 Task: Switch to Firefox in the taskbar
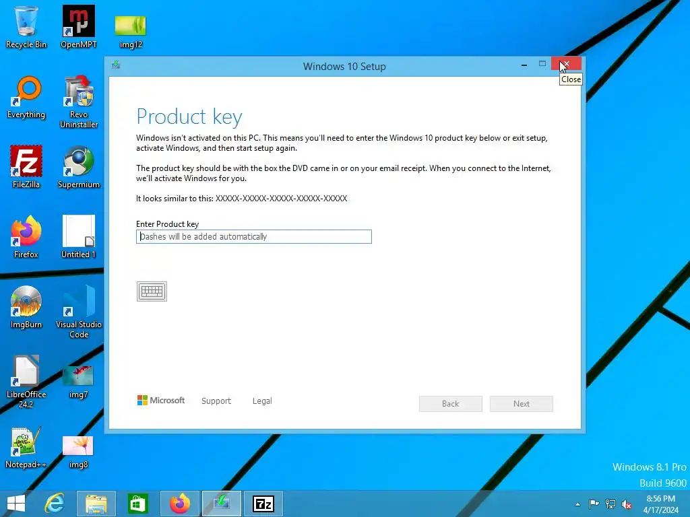(180, 504)
